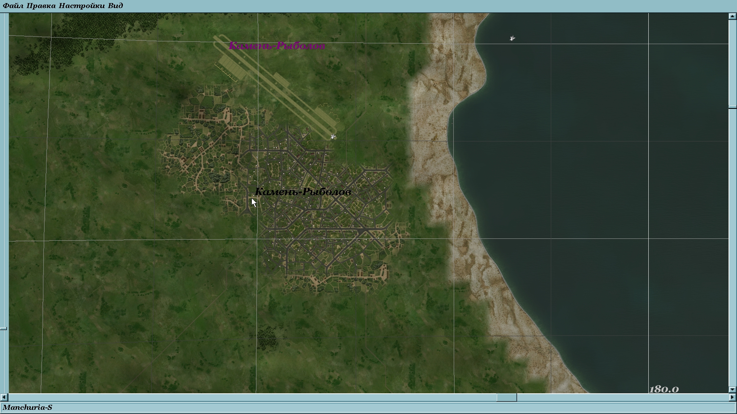
Task: Click the vertical scrollbar up arrow
Action: point(732,16)
